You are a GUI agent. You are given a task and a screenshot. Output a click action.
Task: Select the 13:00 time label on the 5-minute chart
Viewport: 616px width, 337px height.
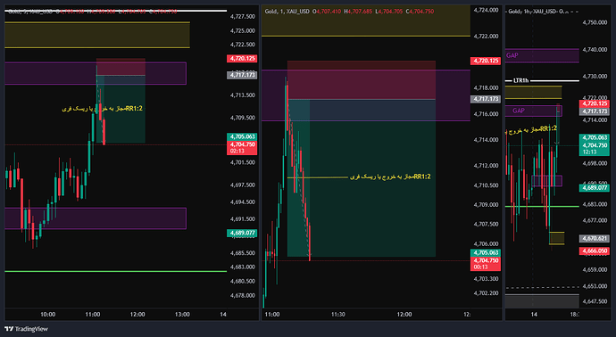[x=182, y=314]
